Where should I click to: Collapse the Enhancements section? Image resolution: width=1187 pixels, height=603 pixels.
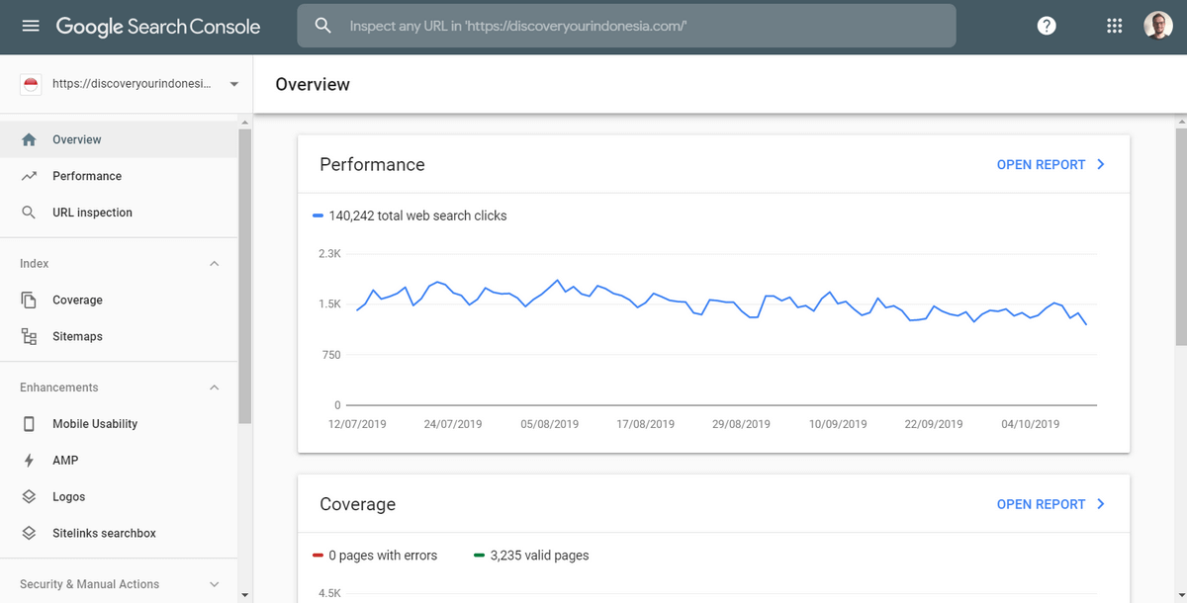click(x=215, y=388)
